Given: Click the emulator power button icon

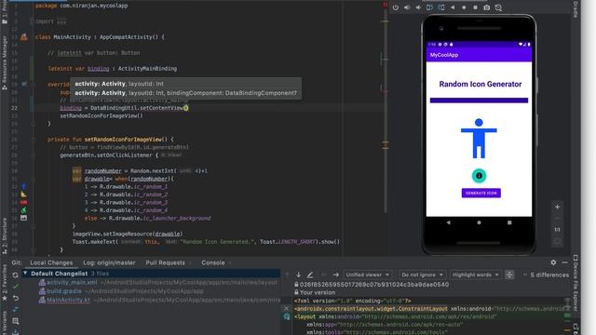Looking at the screenshot, I should pos(396,7).
